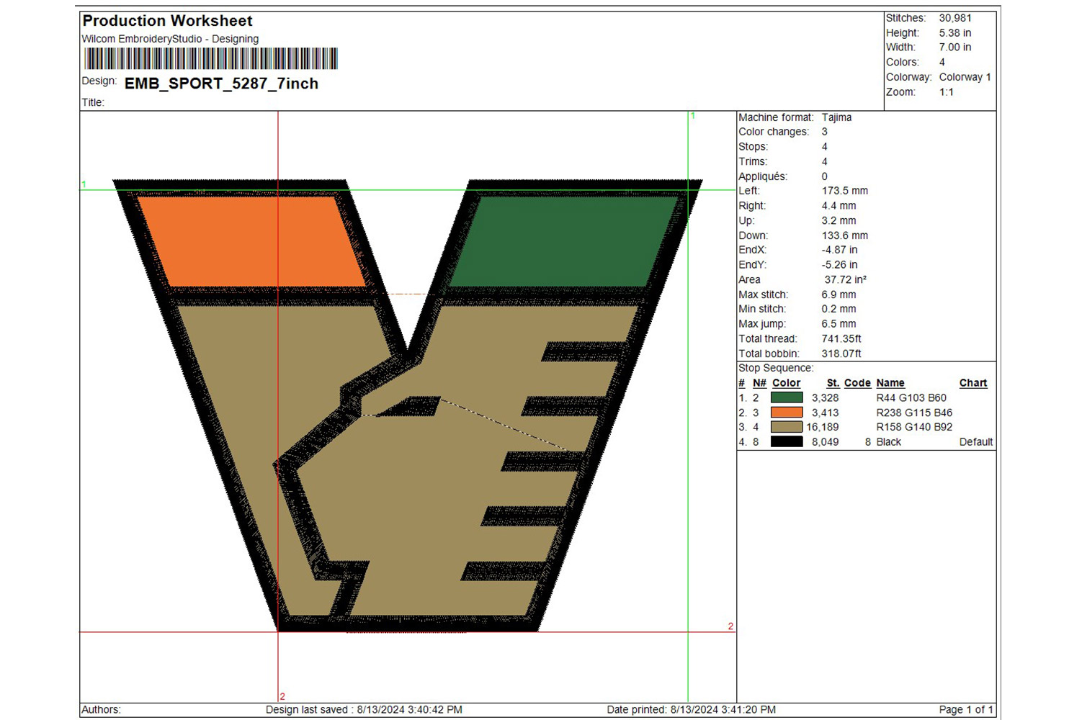Click the Total thread value 741.35ft
Viewport: 1082px width, 720px height.
841,338
